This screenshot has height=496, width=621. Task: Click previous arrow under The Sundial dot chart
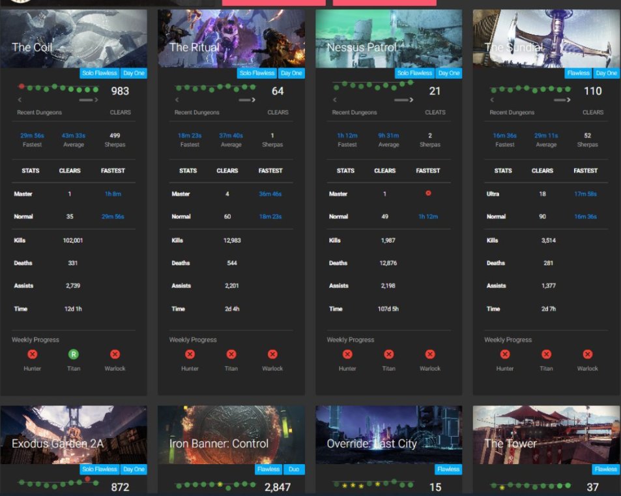point(492,100)
